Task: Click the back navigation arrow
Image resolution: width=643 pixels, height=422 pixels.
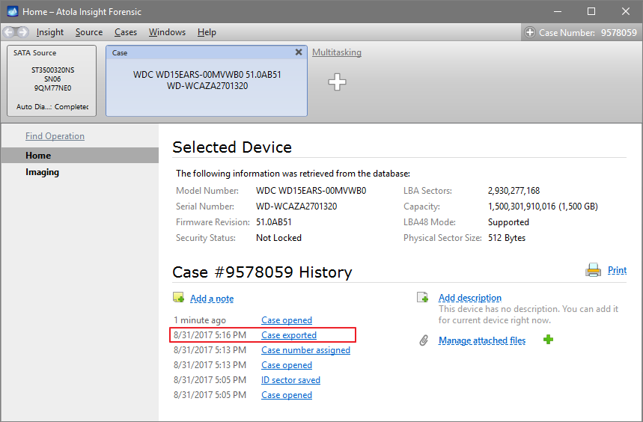Action: 9,32
